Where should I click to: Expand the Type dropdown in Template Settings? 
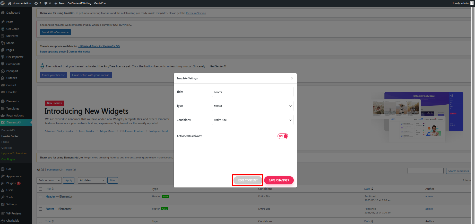point(252,106)
